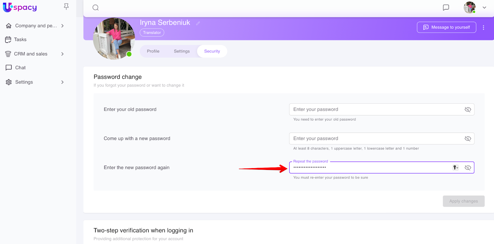Expand the Company and people menu

click(x=62, y=26)
